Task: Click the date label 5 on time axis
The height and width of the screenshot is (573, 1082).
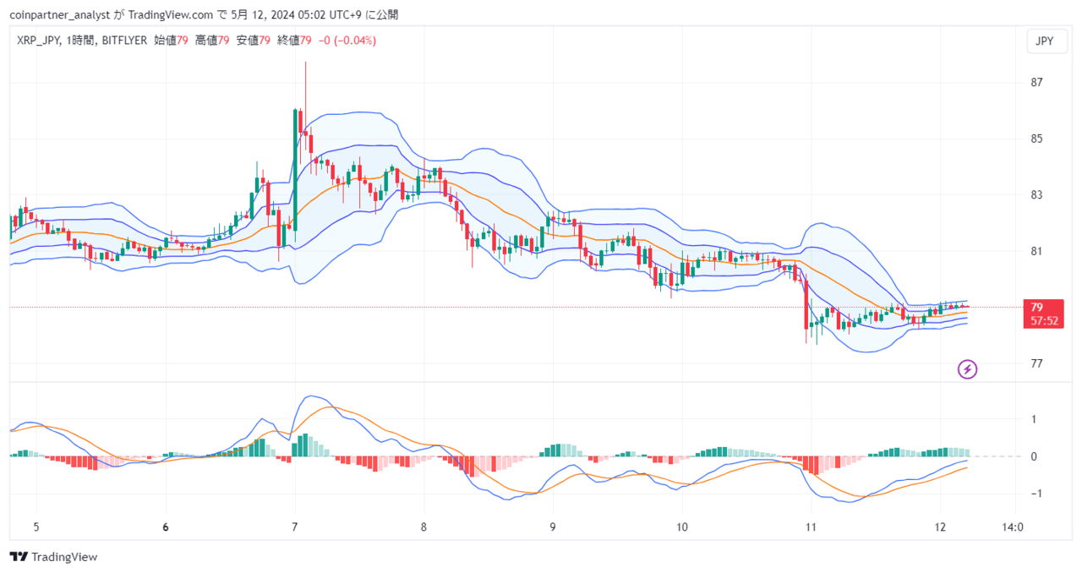Action: tap(36, 527)
